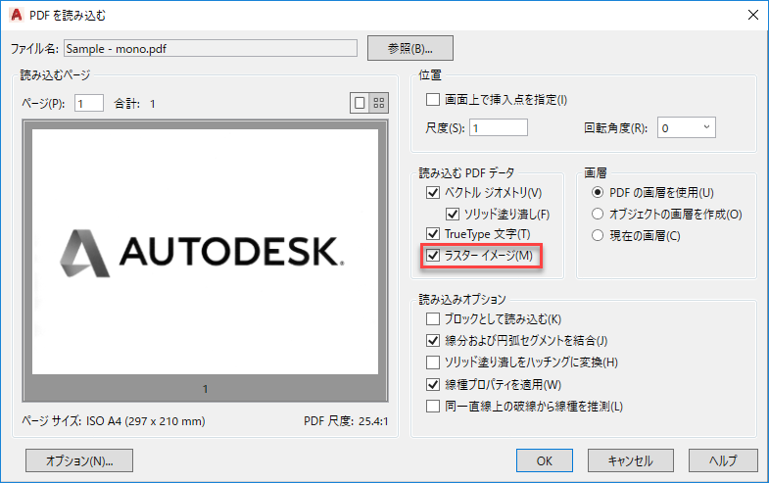
Task: Open ヘルプ button
Action: coord(723,460)
